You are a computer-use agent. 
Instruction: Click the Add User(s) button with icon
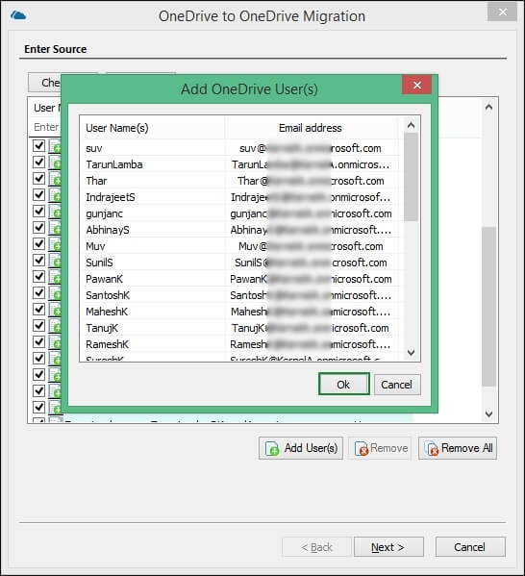click(x=301, y=448)
